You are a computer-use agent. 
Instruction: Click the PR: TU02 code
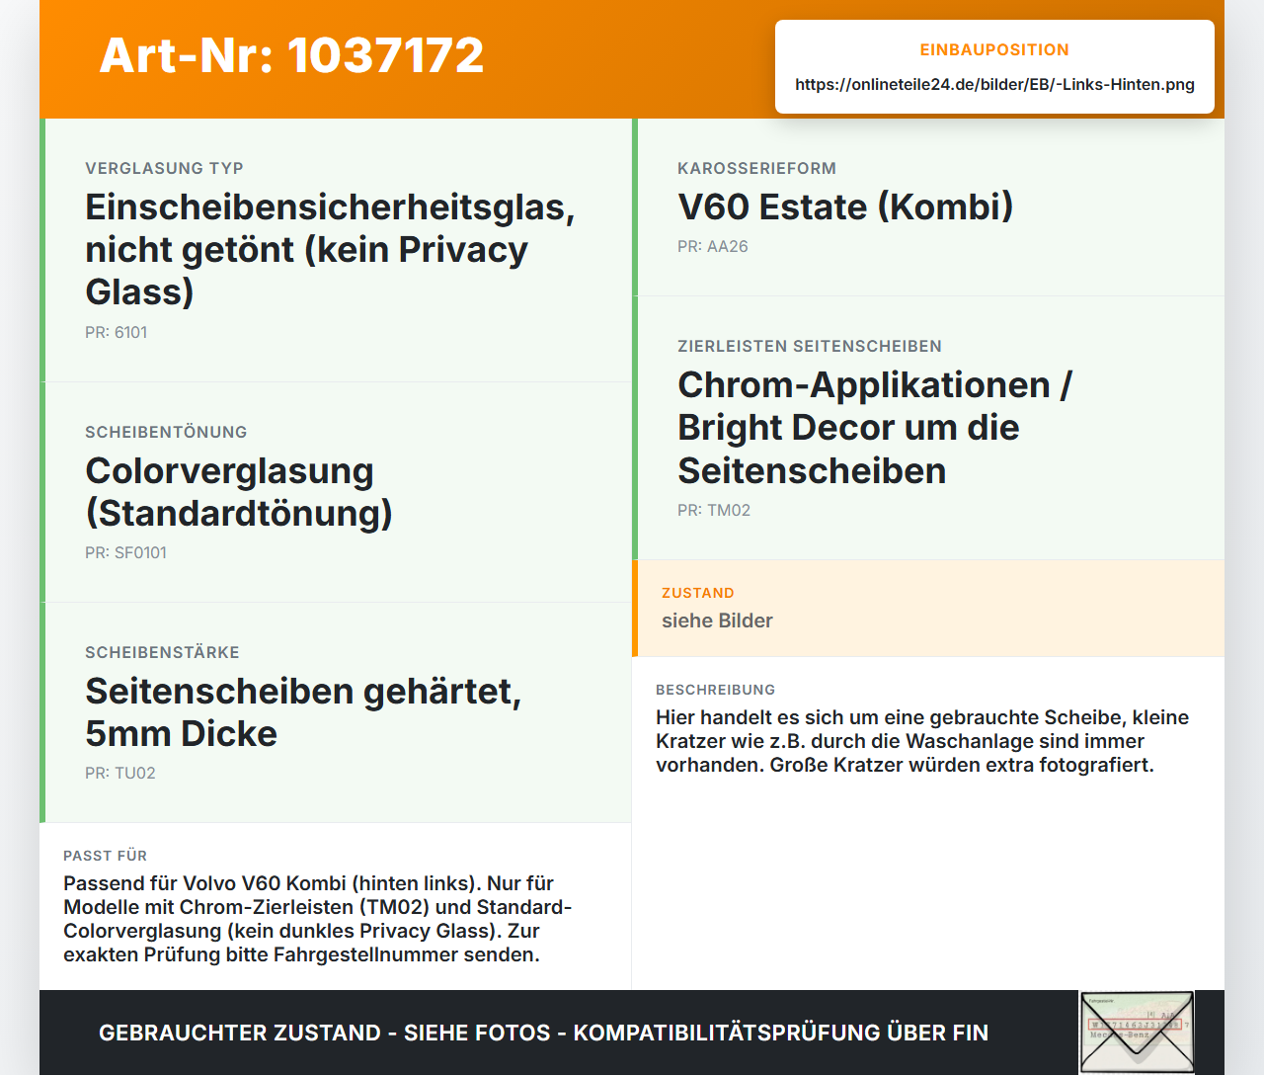click(119, 773)
